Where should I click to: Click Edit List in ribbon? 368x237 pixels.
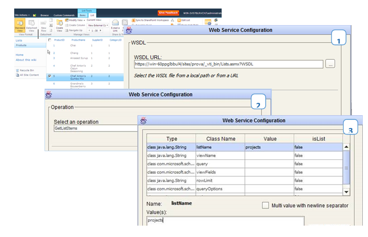185,20
